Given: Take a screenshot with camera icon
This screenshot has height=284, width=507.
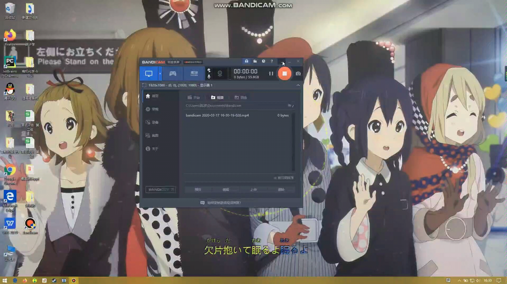Looking at the screenshot, I should point(298,74).
